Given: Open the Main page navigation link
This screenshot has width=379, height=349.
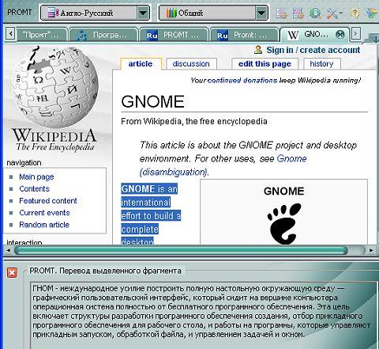Looking at the screenshot, I should pos(36,176).
